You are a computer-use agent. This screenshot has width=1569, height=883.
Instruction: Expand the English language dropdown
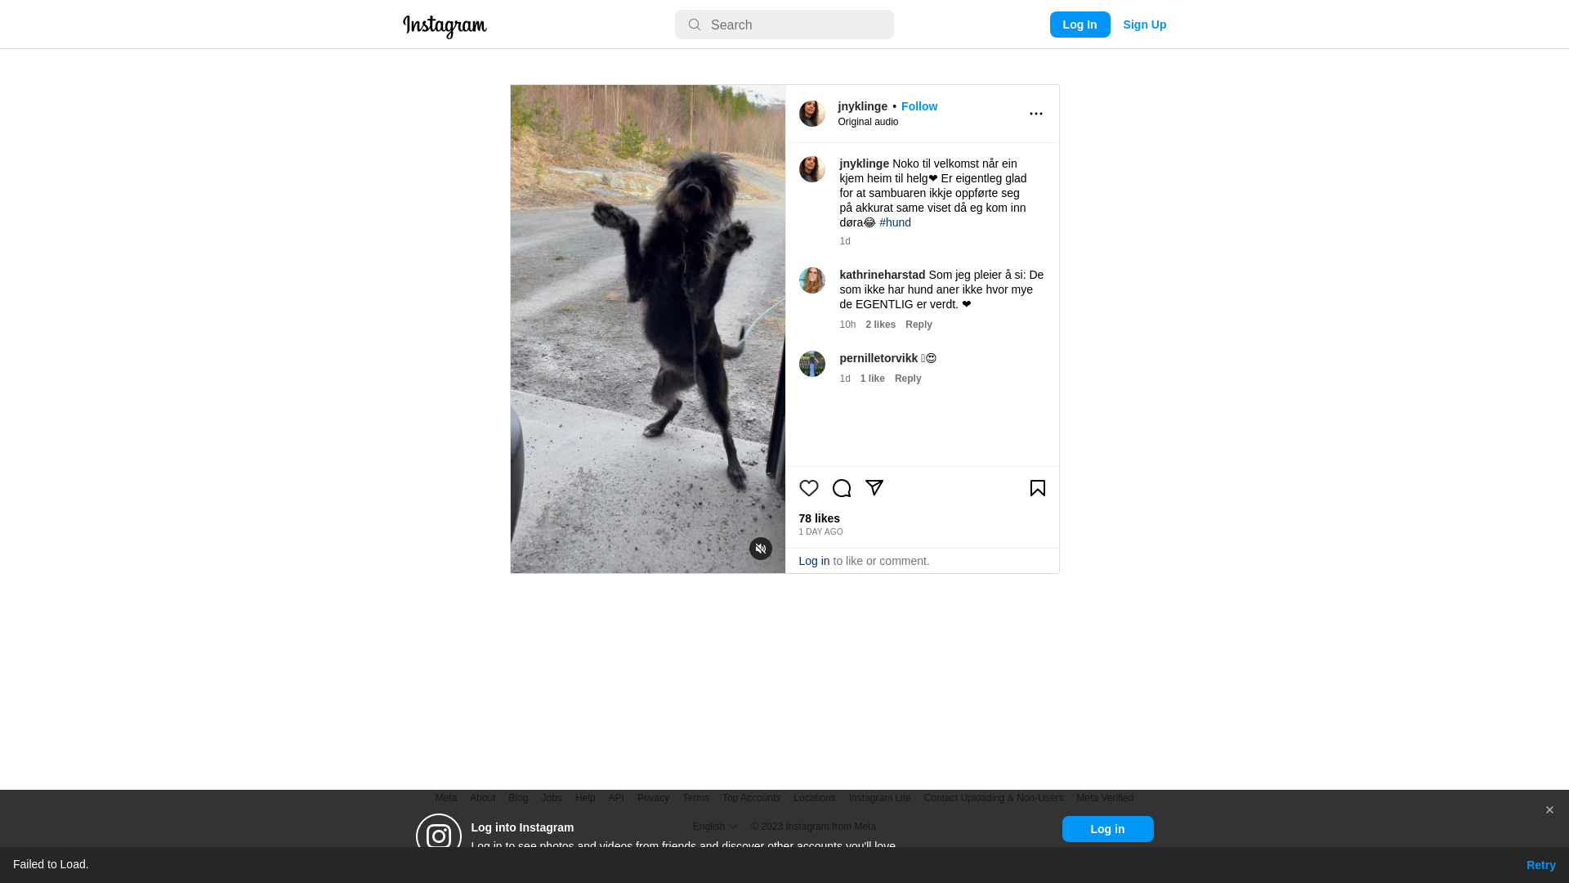point(715,827)
